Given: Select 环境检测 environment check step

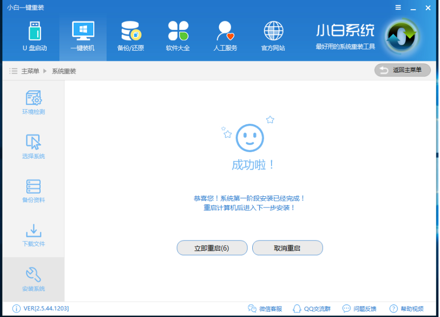Looking at the screenshot, I should tap(33, 102).
